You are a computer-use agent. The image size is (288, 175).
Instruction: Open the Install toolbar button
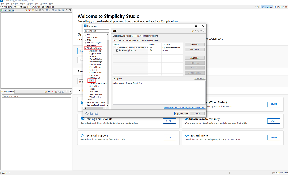coord(36,7)
